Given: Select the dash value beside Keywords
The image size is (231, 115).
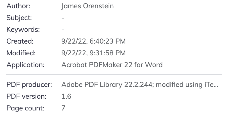Looking at the screenshot, I should click(63, 29).
